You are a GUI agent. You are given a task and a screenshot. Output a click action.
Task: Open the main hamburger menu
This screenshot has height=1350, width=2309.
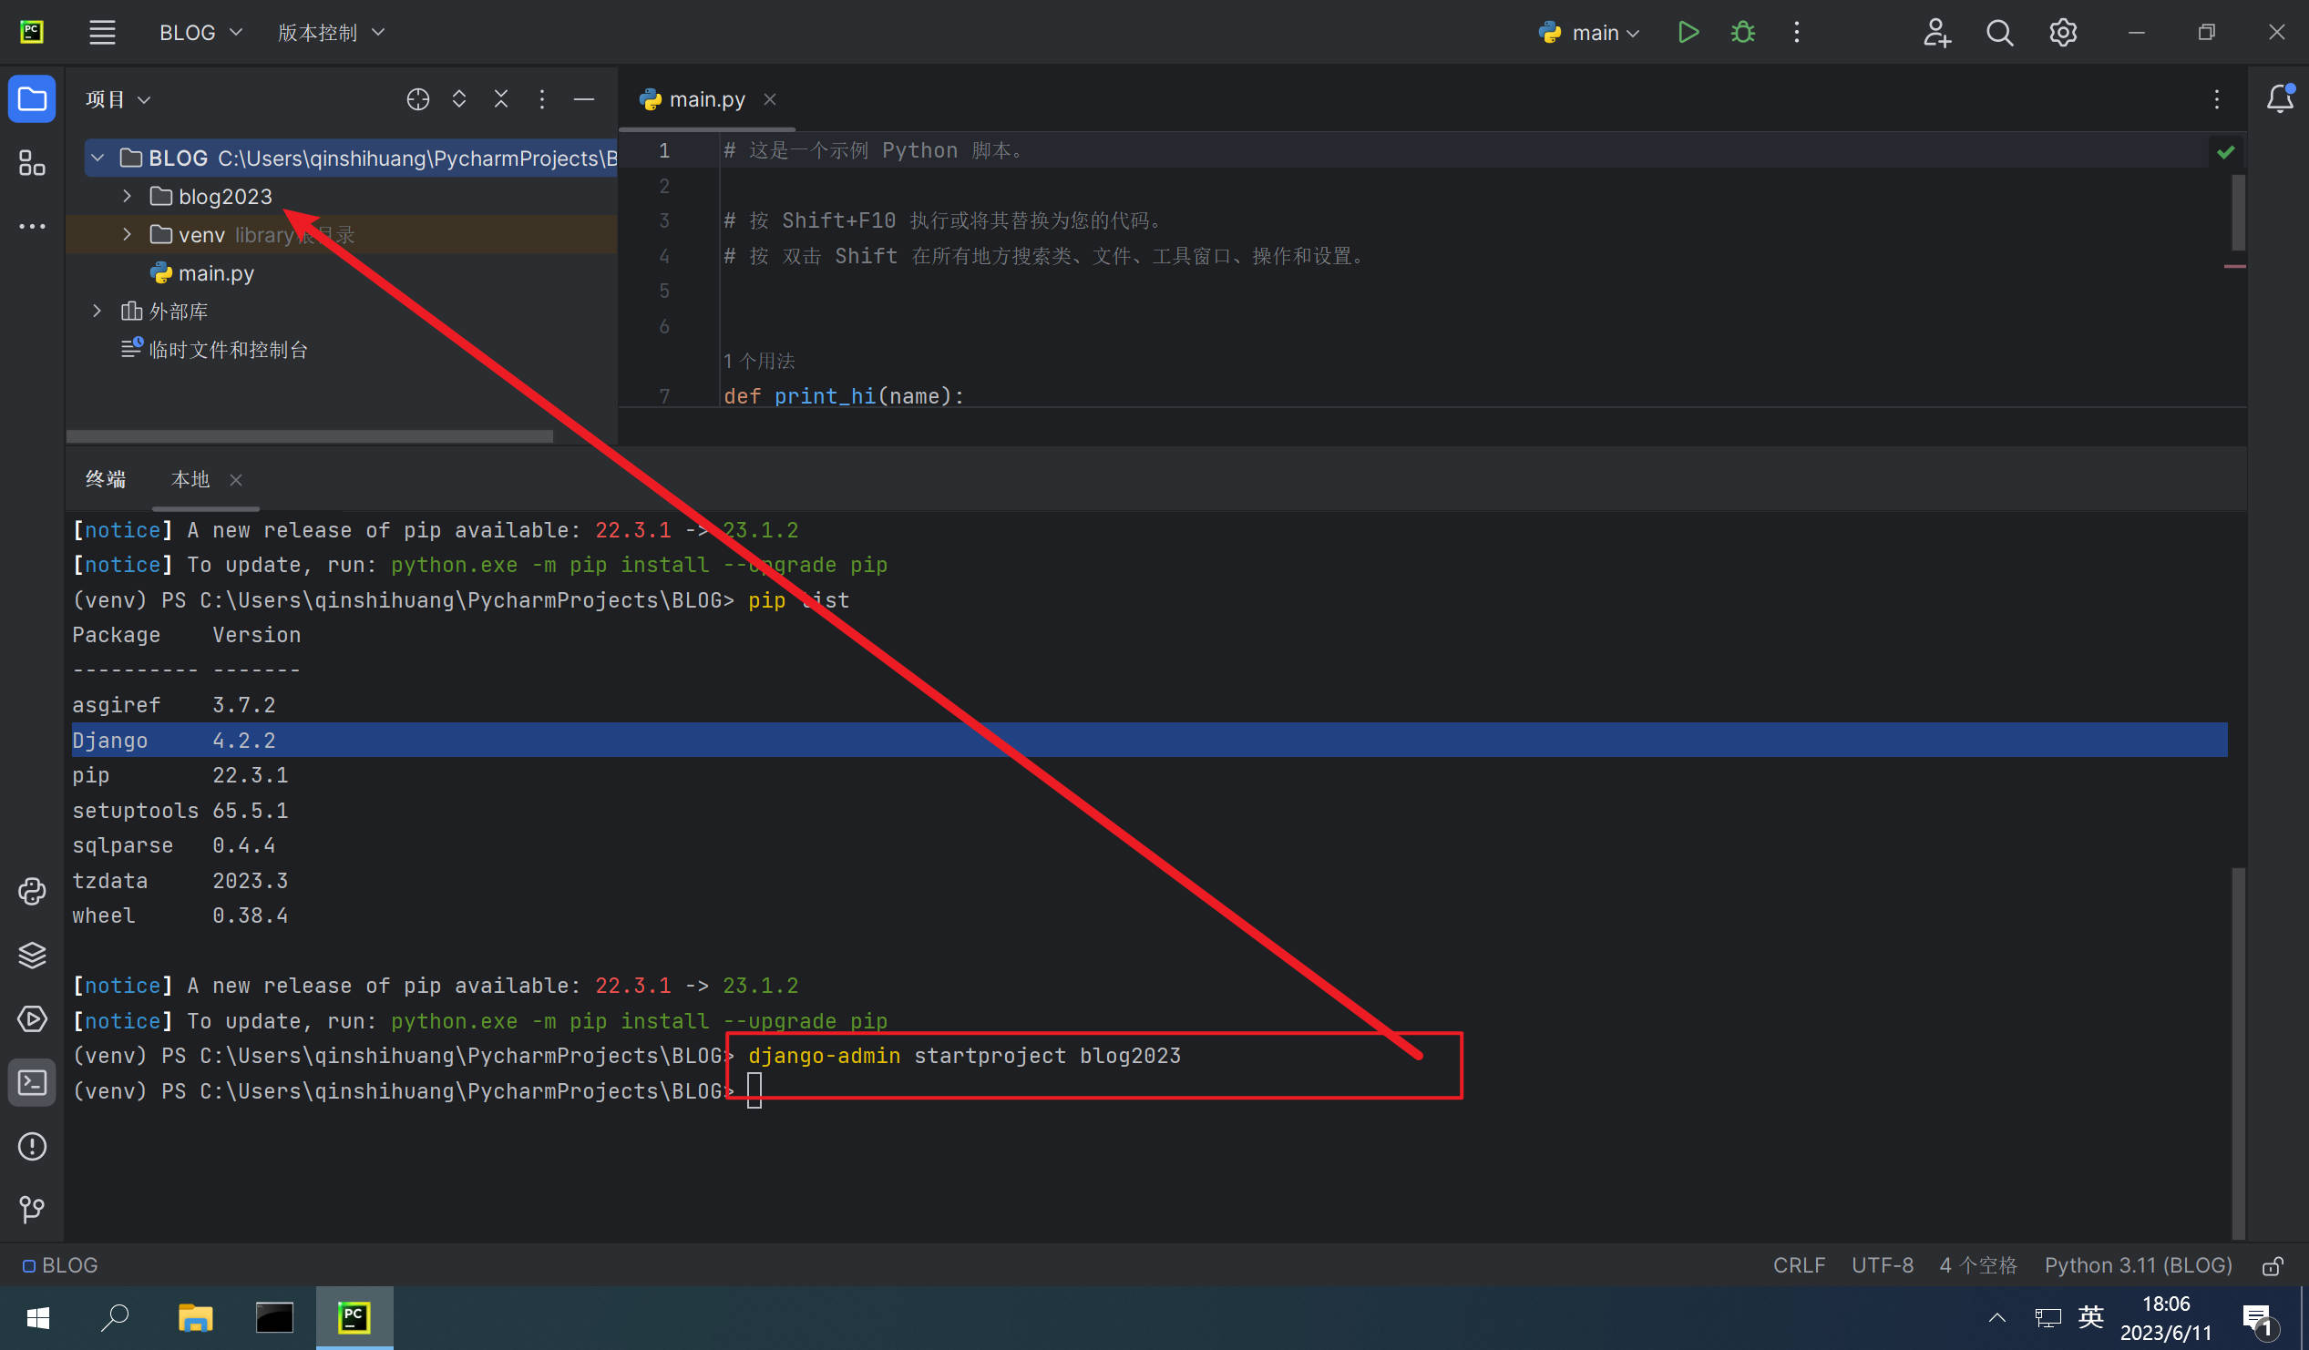tap(102, 32)
